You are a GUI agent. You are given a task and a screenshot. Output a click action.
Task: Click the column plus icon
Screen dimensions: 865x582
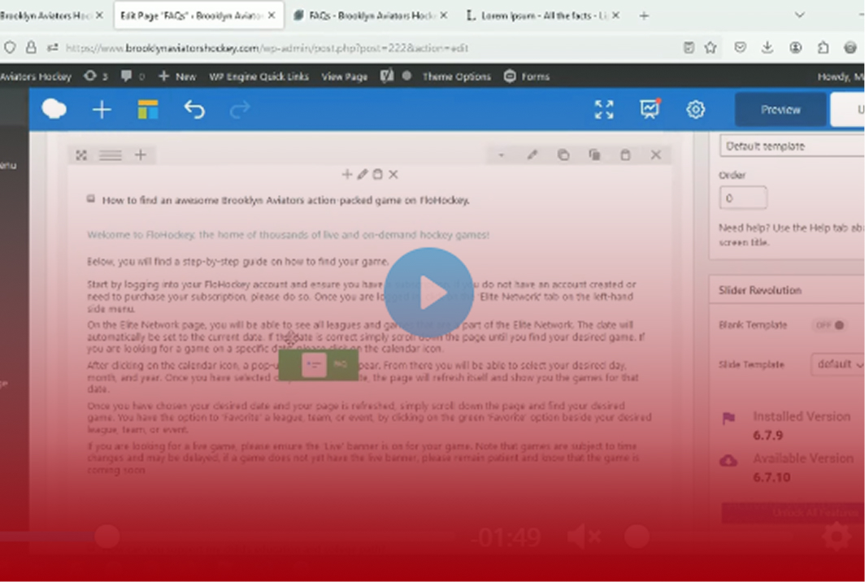click(346, 174)
